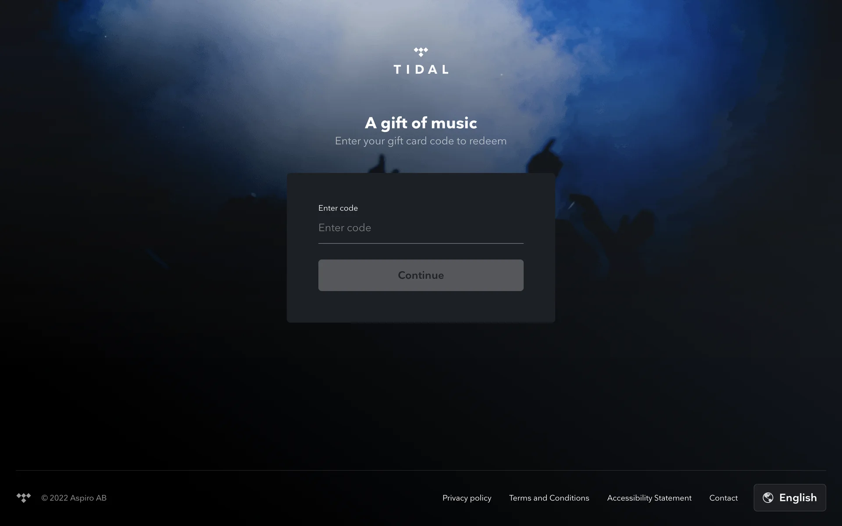Open the Terms and Conditions link

(x=549, y=498)
